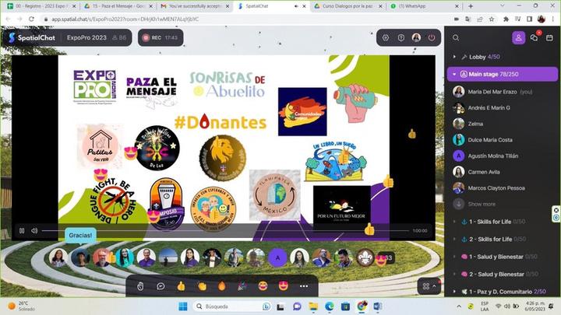Open Chrome side panel icon
The image size is (561, 315).
coord(530,19)
